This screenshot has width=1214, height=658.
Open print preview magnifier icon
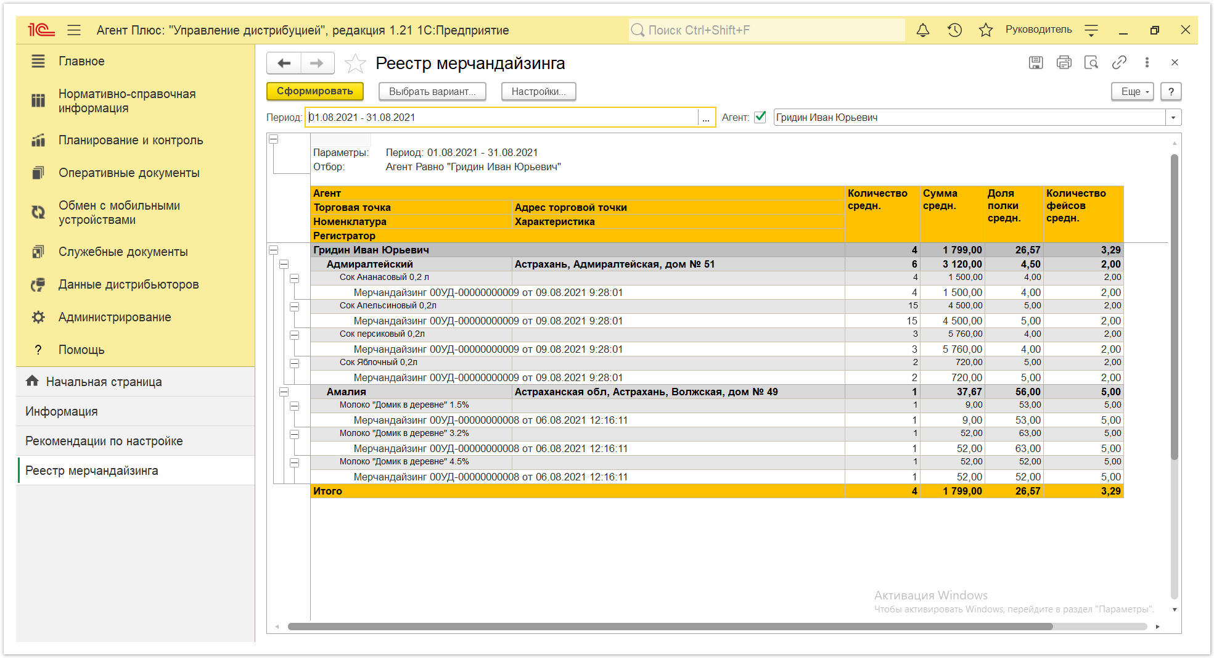point(1091,62)
